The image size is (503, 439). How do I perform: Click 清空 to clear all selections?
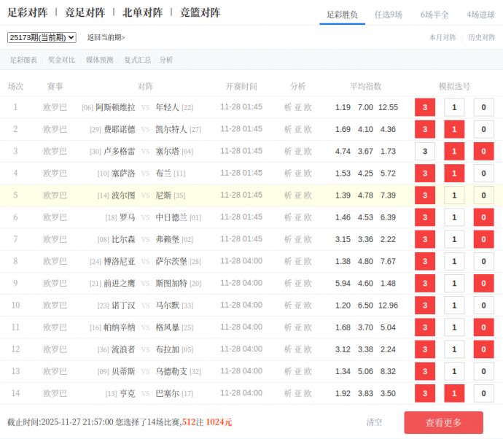(374, 422)
